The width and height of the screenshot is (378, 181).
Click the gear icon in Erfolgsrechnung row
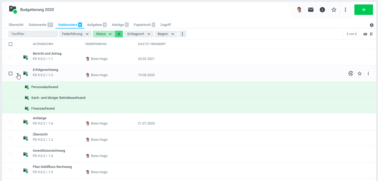point(351,73)
